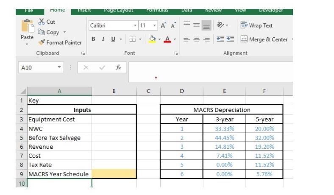Switch to Review tab
Viewport: 334px width, 195px height.
tap(214, 10)
